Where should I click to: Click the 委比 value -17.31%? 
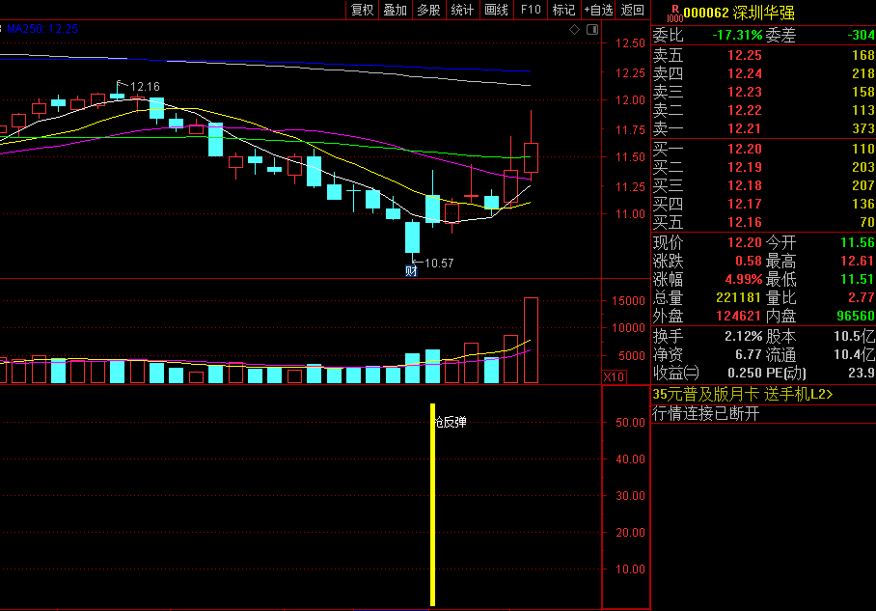click(737, 35)
